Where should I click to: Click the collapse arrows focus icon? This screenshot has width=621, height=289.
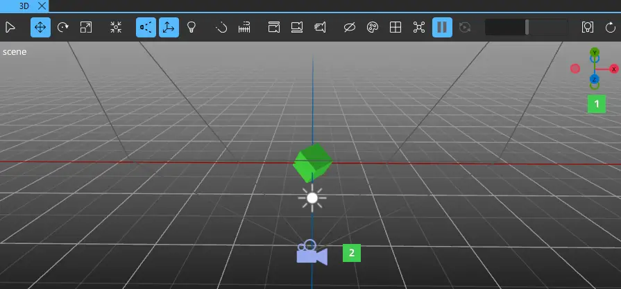[x=116, y=28]
